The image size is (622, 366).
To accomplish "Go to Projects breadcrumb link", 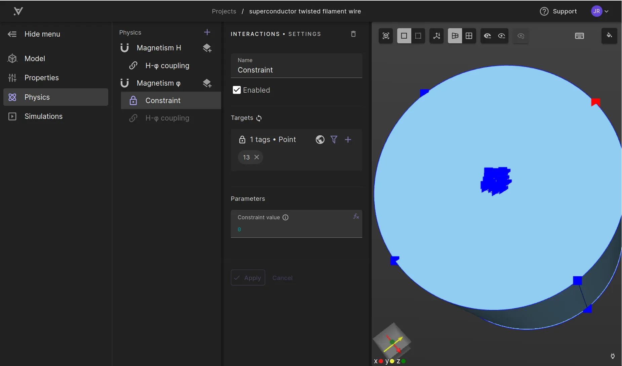I will pyautogui.click(x=224, y=11).
